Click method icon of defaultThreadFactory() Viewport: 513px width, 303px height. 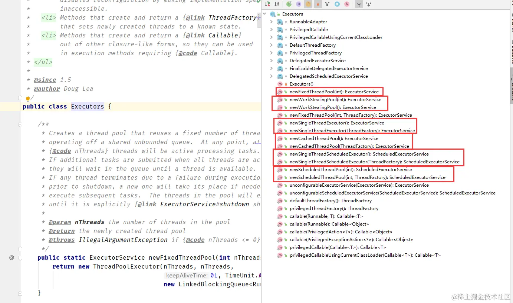[280, 201]
